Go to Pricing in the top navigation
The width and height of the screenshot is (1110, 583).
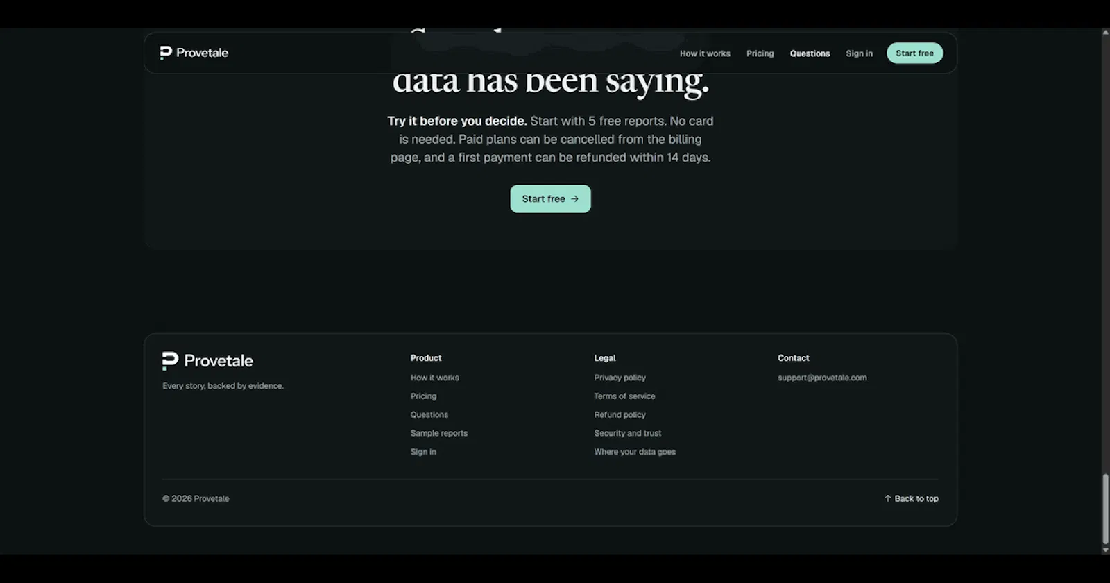(x=760, y=53)
